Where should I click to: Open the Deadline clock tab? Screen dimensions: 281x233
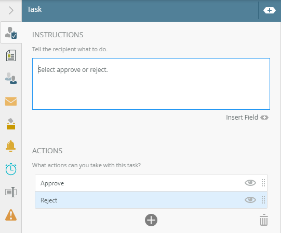pyautogui.click(x=11, y=169)
